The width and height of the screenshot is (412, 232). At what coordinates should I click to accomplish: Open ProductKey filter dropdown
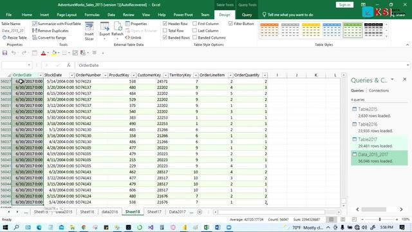133,75
